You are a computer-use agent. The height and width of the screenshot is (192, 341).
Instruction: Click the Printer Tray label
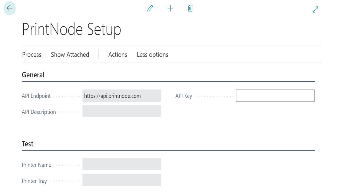coord(34,181)
